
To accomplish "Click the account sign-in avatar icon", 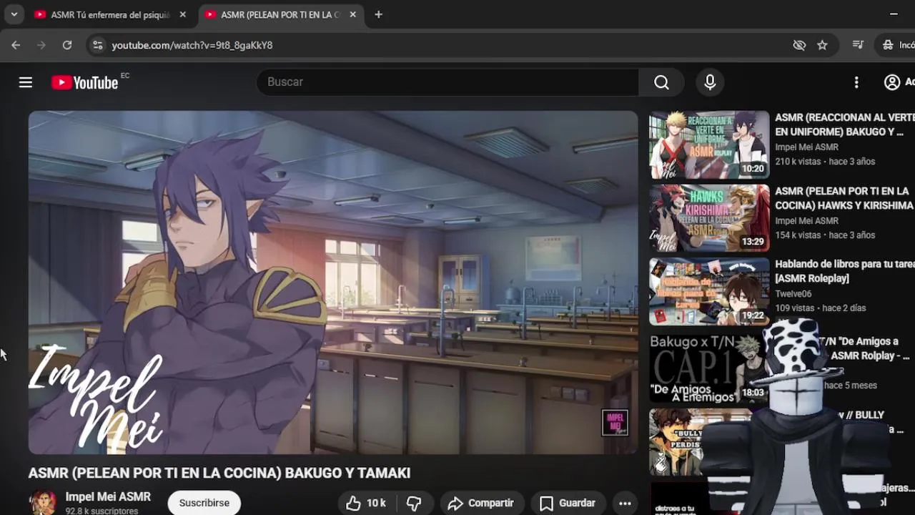I will point(892,82).
